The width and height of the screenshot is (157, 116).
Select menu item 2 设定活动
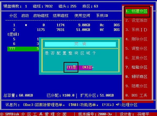coord(136,20)
